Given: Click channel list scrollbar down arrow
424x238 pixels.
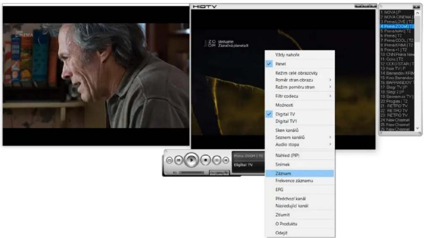Looking at the screenshot, I should pos(417,128).
